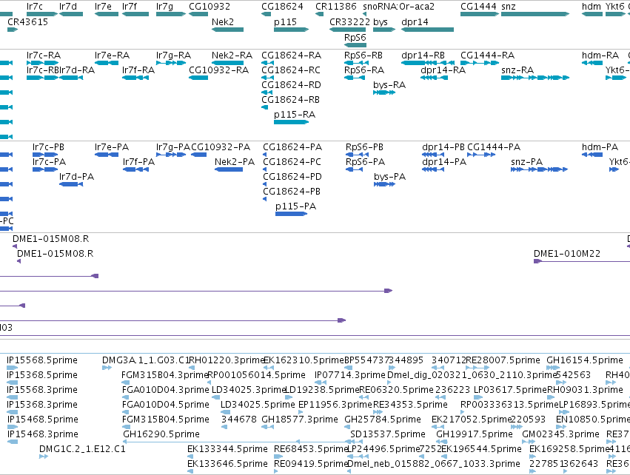
Task: Click the snz gene label
Action: [x=509, y=7]
